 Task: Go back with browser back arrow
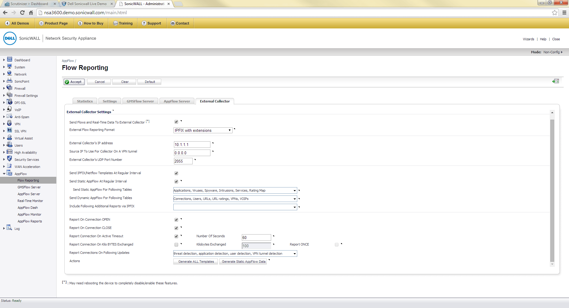pyautogui.click(x=5, y=12)
